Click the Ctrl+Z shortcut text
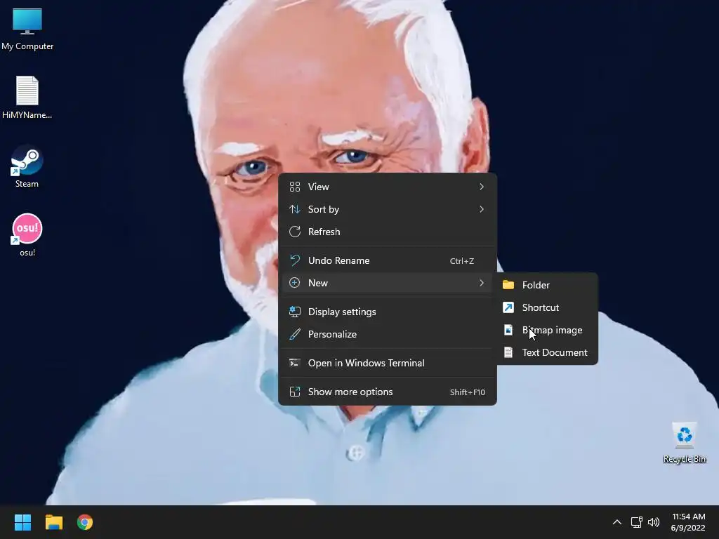The height and width of the screenshot is (539, 719). click(x=462, y=261)
